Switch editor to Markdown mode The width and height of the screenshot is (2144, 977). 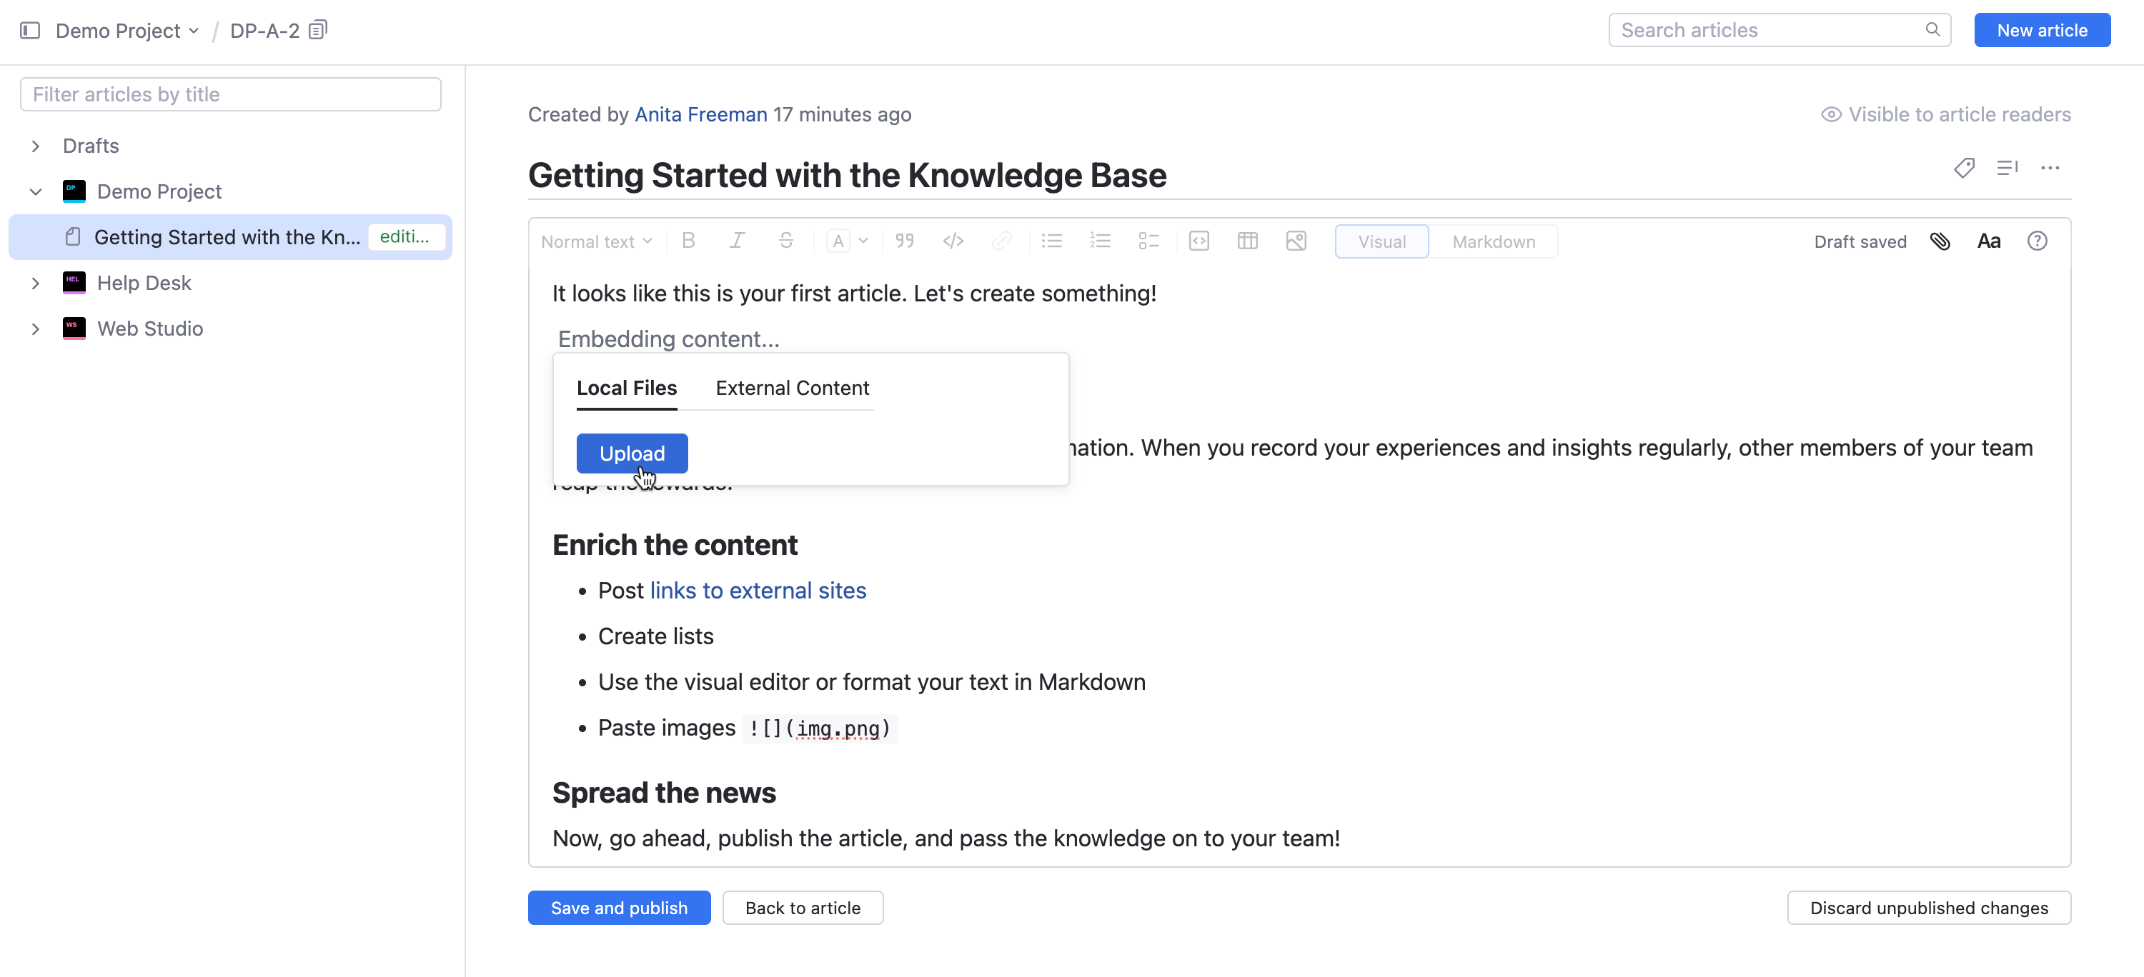click(x=1493, y=241)
